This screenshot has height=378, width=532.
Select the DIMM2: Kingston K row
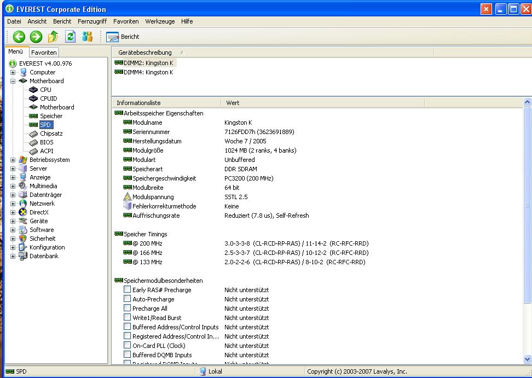145,63
